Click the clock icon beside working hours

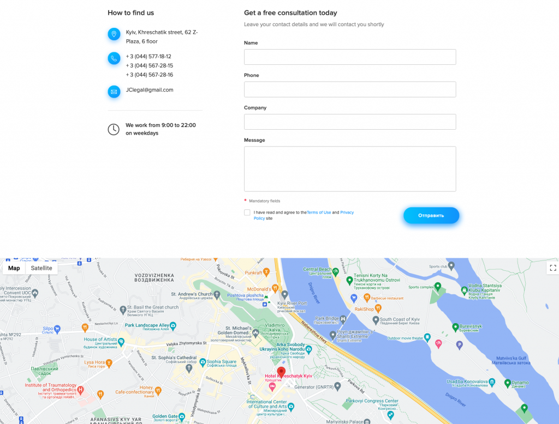click(x=114, y=129)
